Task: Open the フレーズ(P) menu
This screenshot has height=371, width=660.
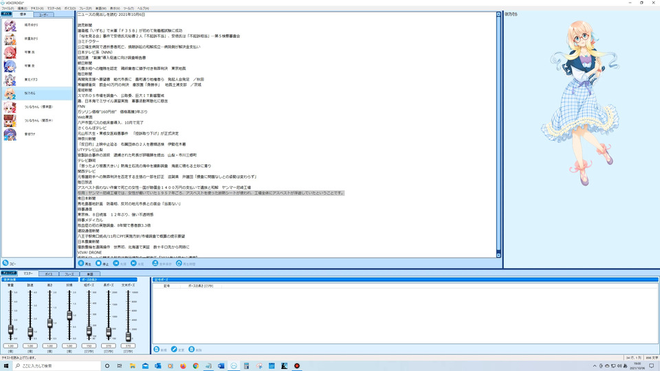Action: [x=85, y=8]
